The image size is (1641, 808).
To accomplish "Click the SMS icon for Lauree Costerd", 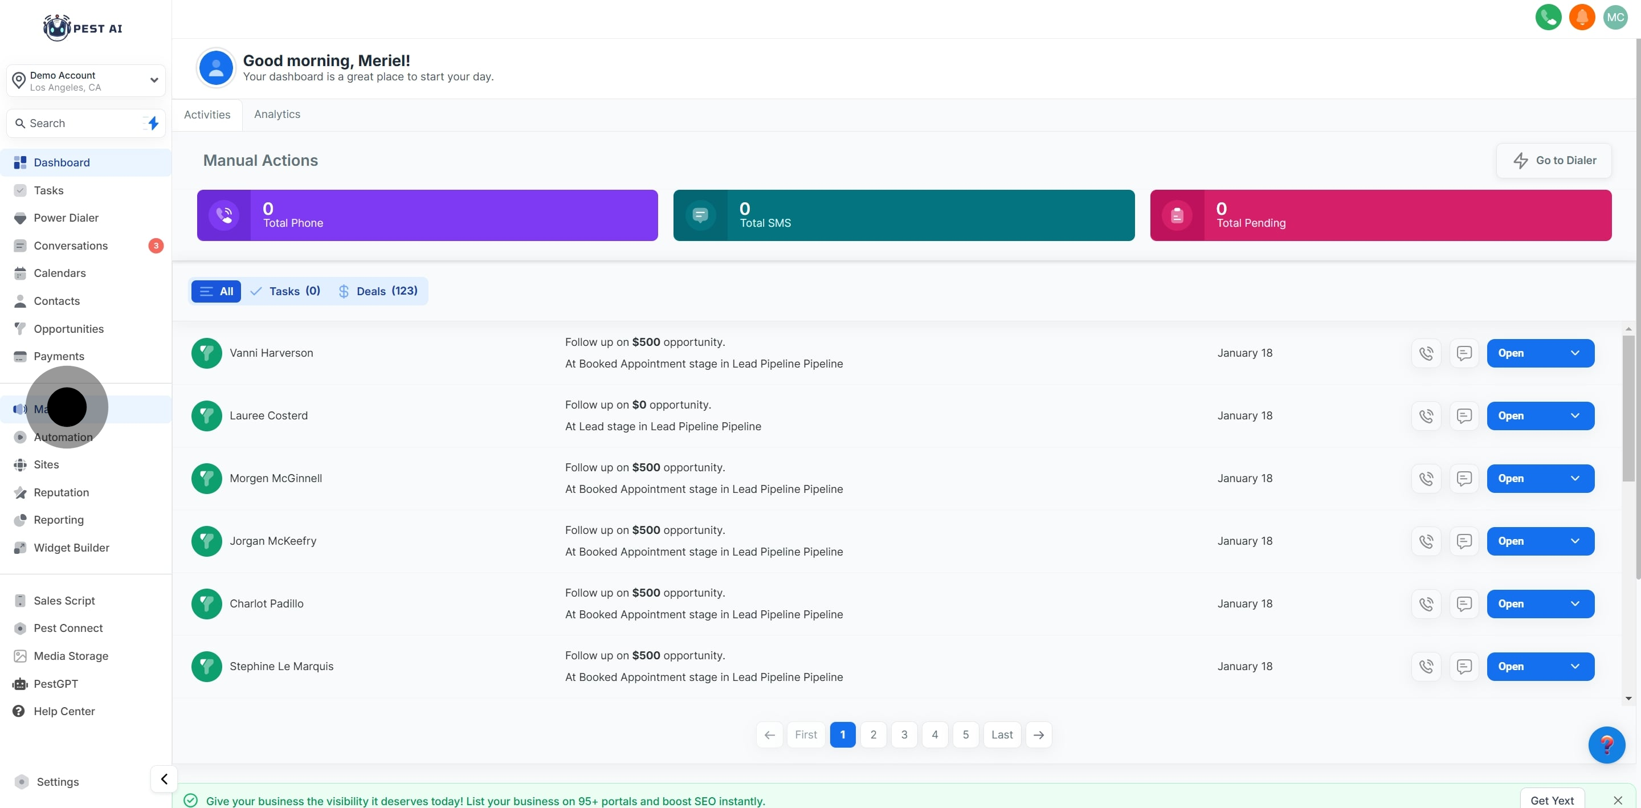I will [1464, 415].
